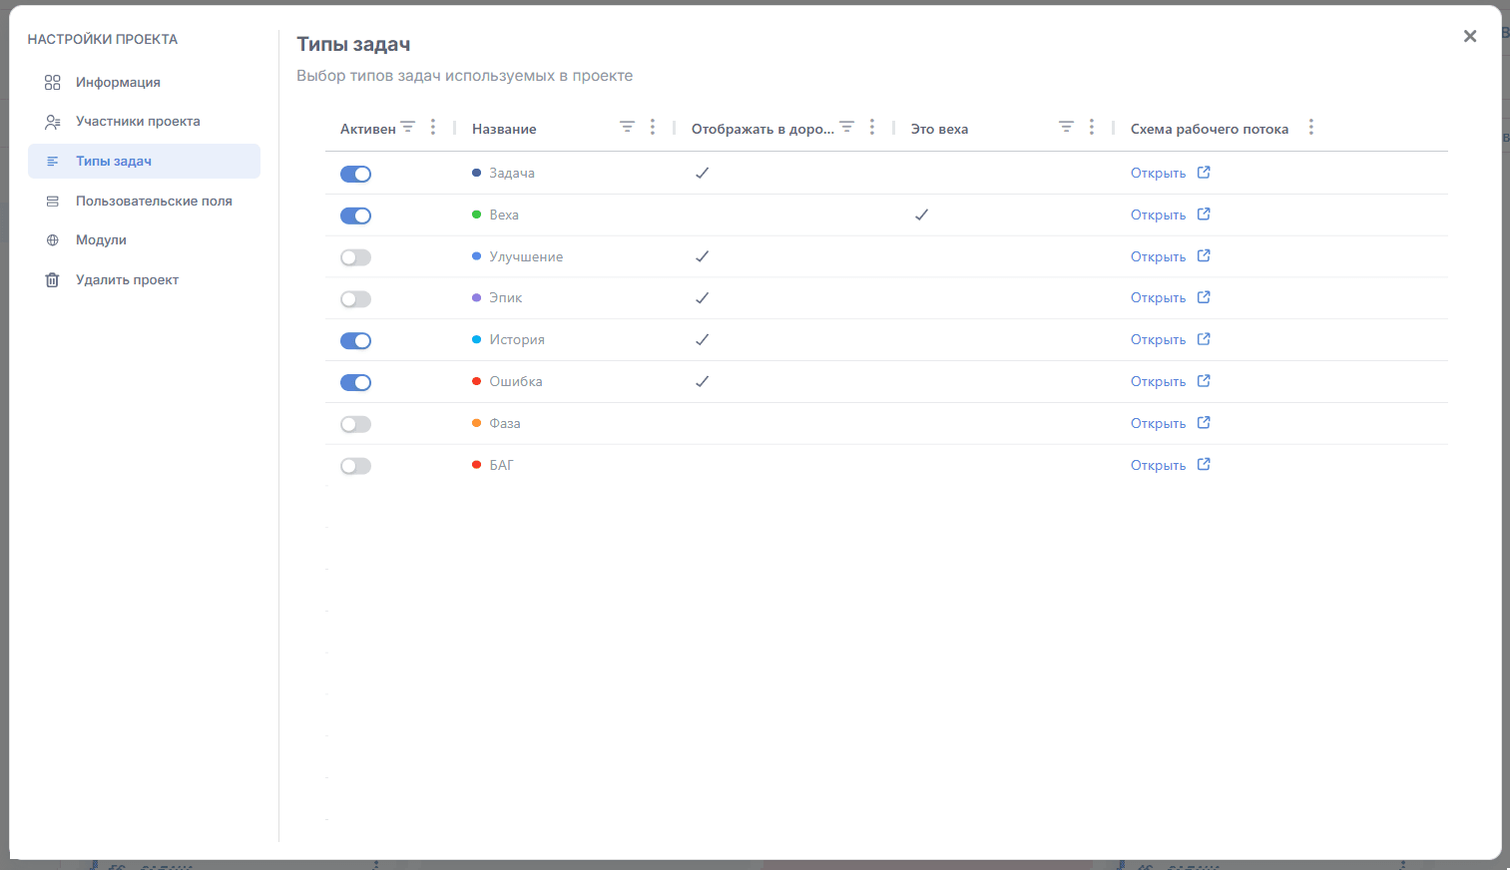
Task: Click the external link icon in the БАГ row
Action: 1204,465
